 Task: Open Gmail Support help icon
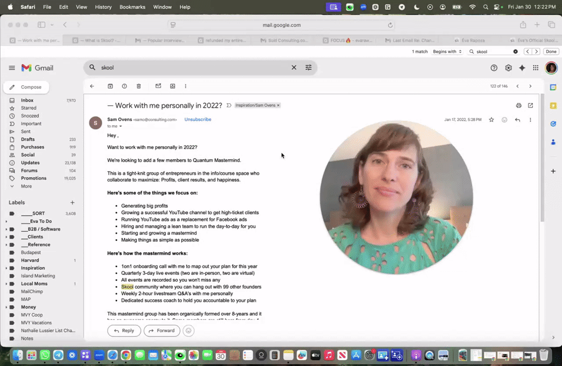[x=493, y=68]
